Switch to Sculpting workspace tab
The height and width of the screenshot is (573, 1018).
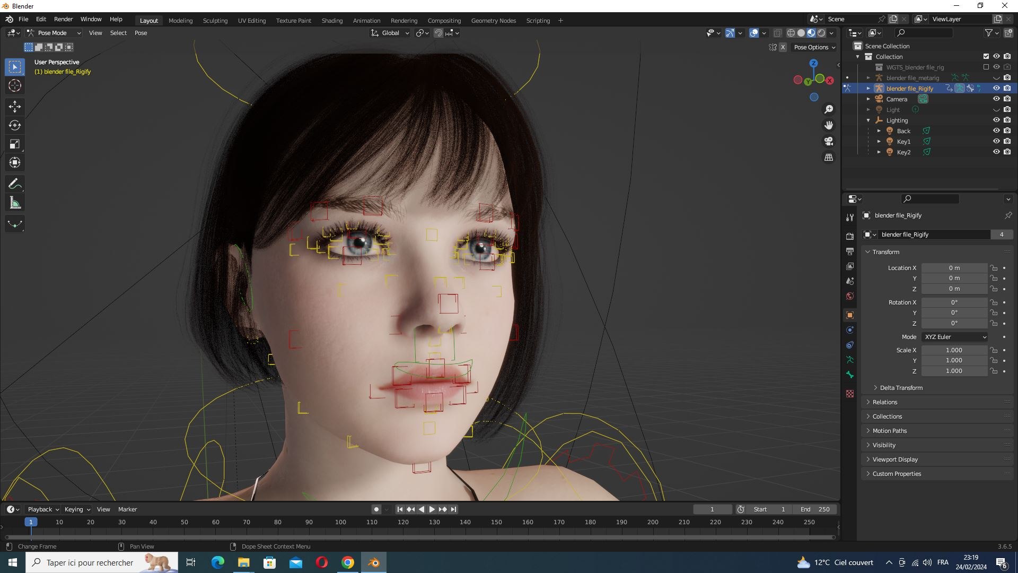(215, 21)
